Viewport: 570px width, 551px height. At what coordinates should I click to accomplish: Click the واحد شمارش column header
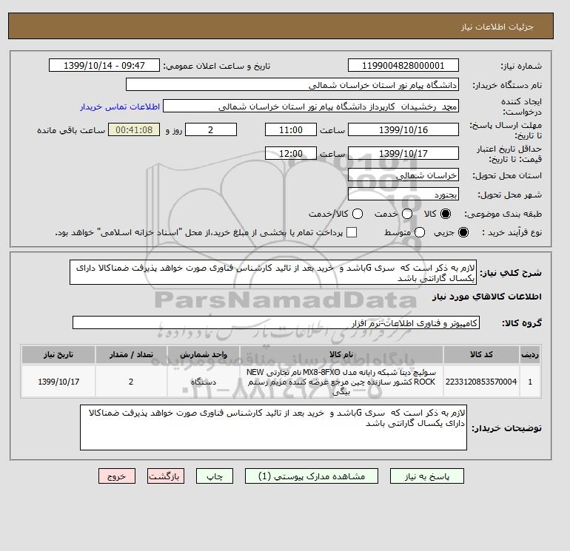pos(204,354)
